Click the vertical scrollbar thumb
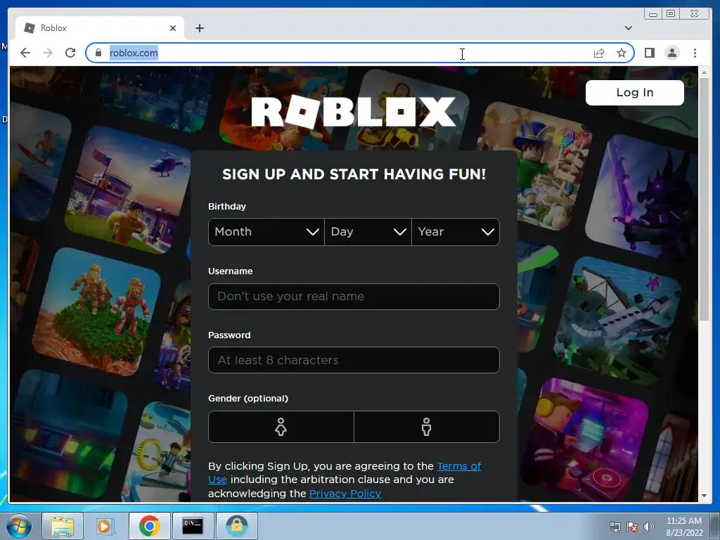The width and height of the screenshot is (720, 540). coord(704,199)
